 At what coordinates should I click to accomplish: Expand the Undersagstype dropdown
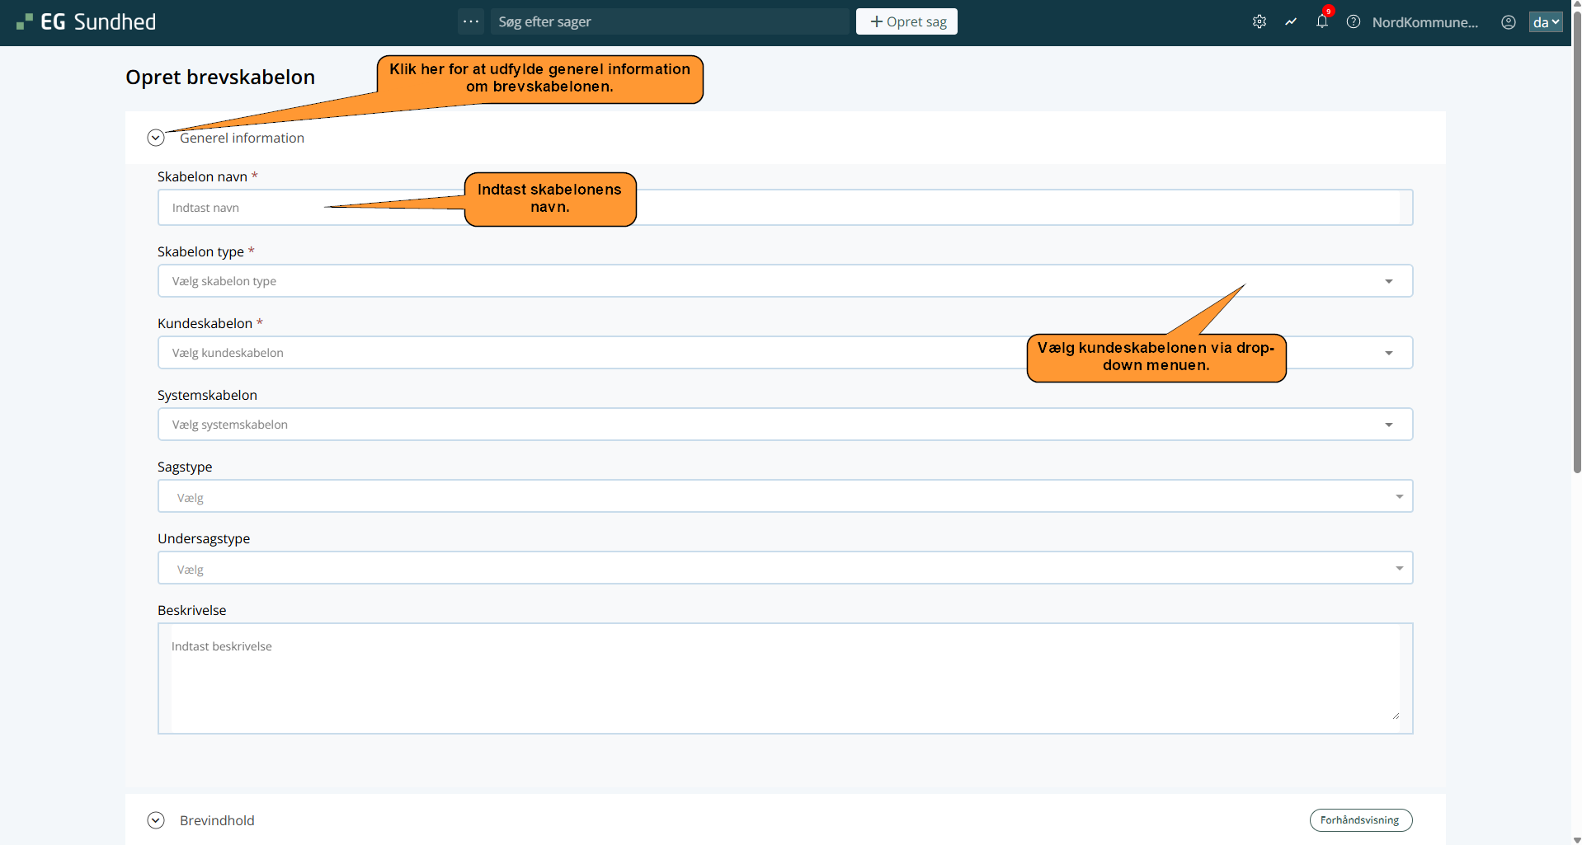pyautogui.click(x=784, y=569)
